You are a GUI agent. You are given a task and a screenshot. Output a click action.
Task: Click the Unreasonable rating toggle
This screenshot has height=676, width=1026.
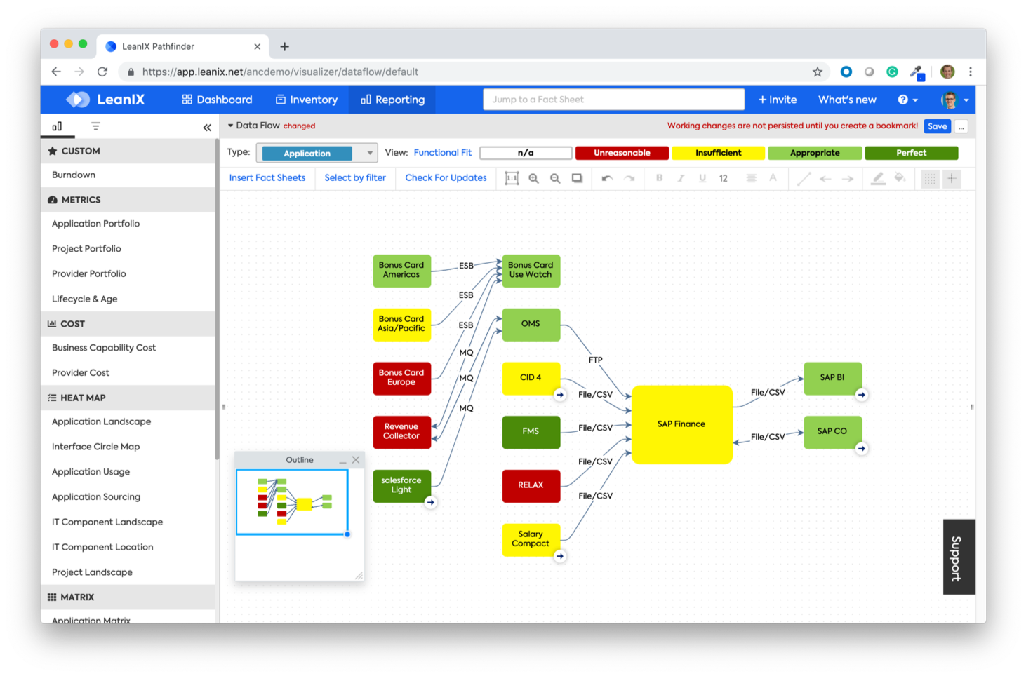tap(622, 152)
